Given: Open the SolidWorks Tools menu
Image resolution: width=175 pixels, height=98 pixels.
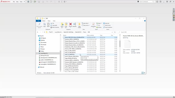Looking at the screenshot, I should 21,2.
